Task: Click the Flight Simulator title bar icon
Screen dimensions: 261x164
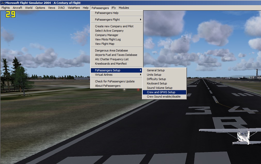Action: [x=3, y=3]
